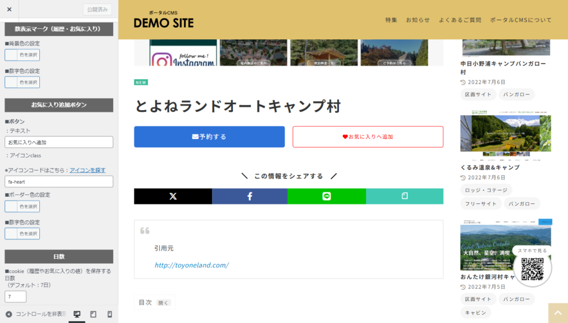Screen dimensions: 568x323
Task: Click the 数表示マーク（履歴・お気に入り） section header
Action: pos(59,29)
